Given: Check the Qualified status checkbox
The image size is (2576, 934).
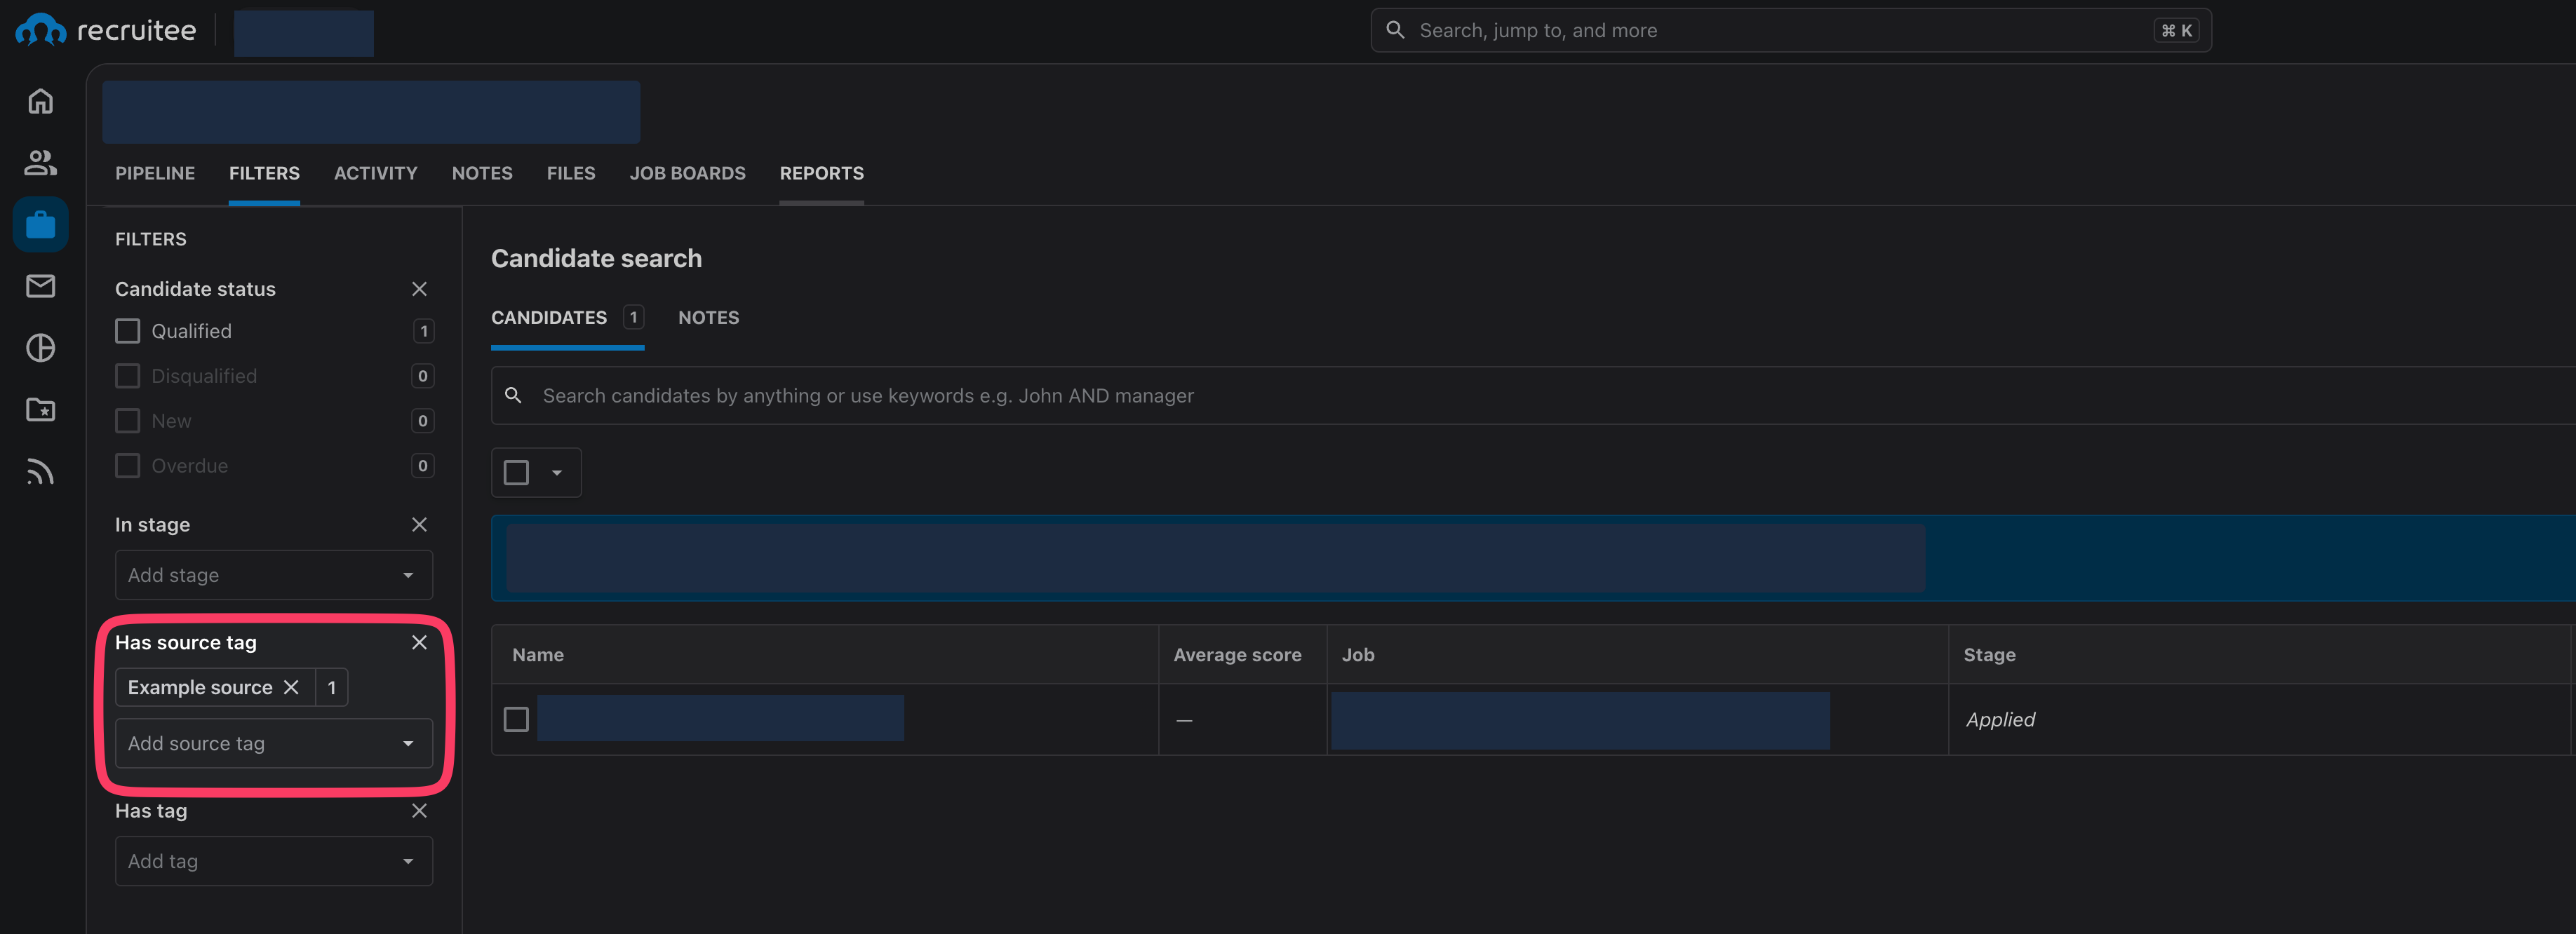Looking at the screenshot, I should [x=127, y=331].
